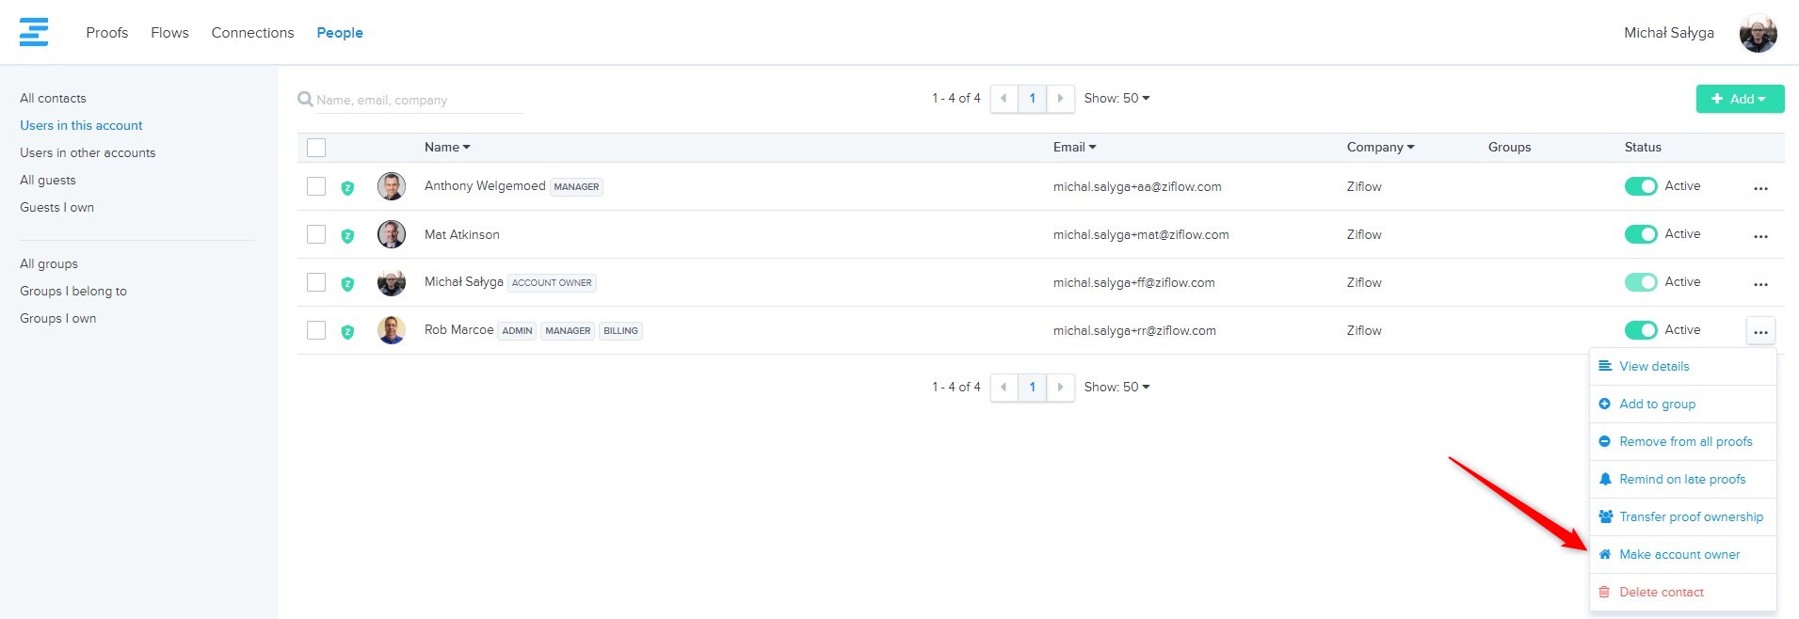1799x619 pixels.
Task: Open three-dots menu for Mat Atkinson
Action: 1760,235
